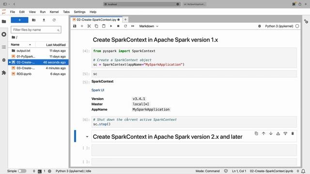Open the extension manager puzzle icon
Viewport: 310px width, 174px height.
point(4,72)
